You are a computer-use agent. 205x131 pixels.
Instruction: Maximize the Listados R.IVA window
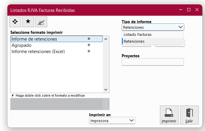pyautogui.click(x=189, y=10)
